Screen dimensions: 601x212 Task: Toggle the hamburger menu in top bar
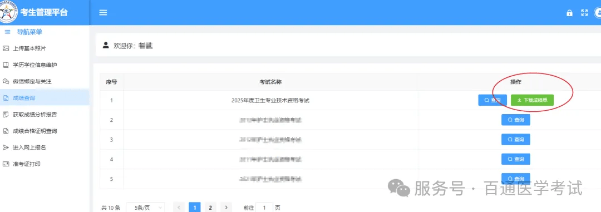(103, 12)
